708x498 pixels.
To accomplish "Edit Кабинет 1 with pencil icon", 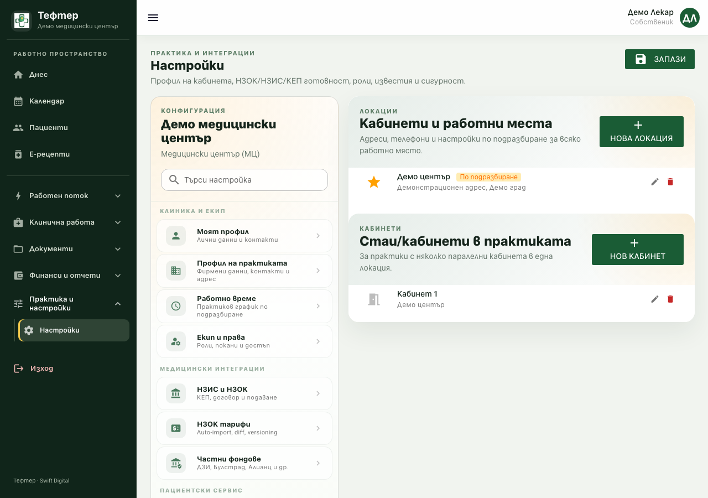I will pyautogui.click(x=655, y=299).
